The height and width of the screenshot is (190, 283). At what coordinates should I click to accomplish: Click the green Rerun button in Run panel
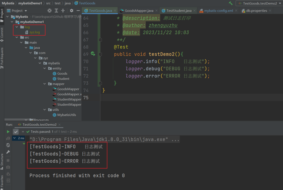8,132
